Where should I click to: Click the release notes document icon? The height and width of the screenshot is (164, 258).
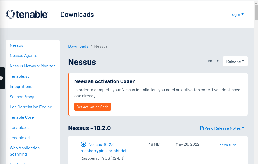click(x=202, y=128)
